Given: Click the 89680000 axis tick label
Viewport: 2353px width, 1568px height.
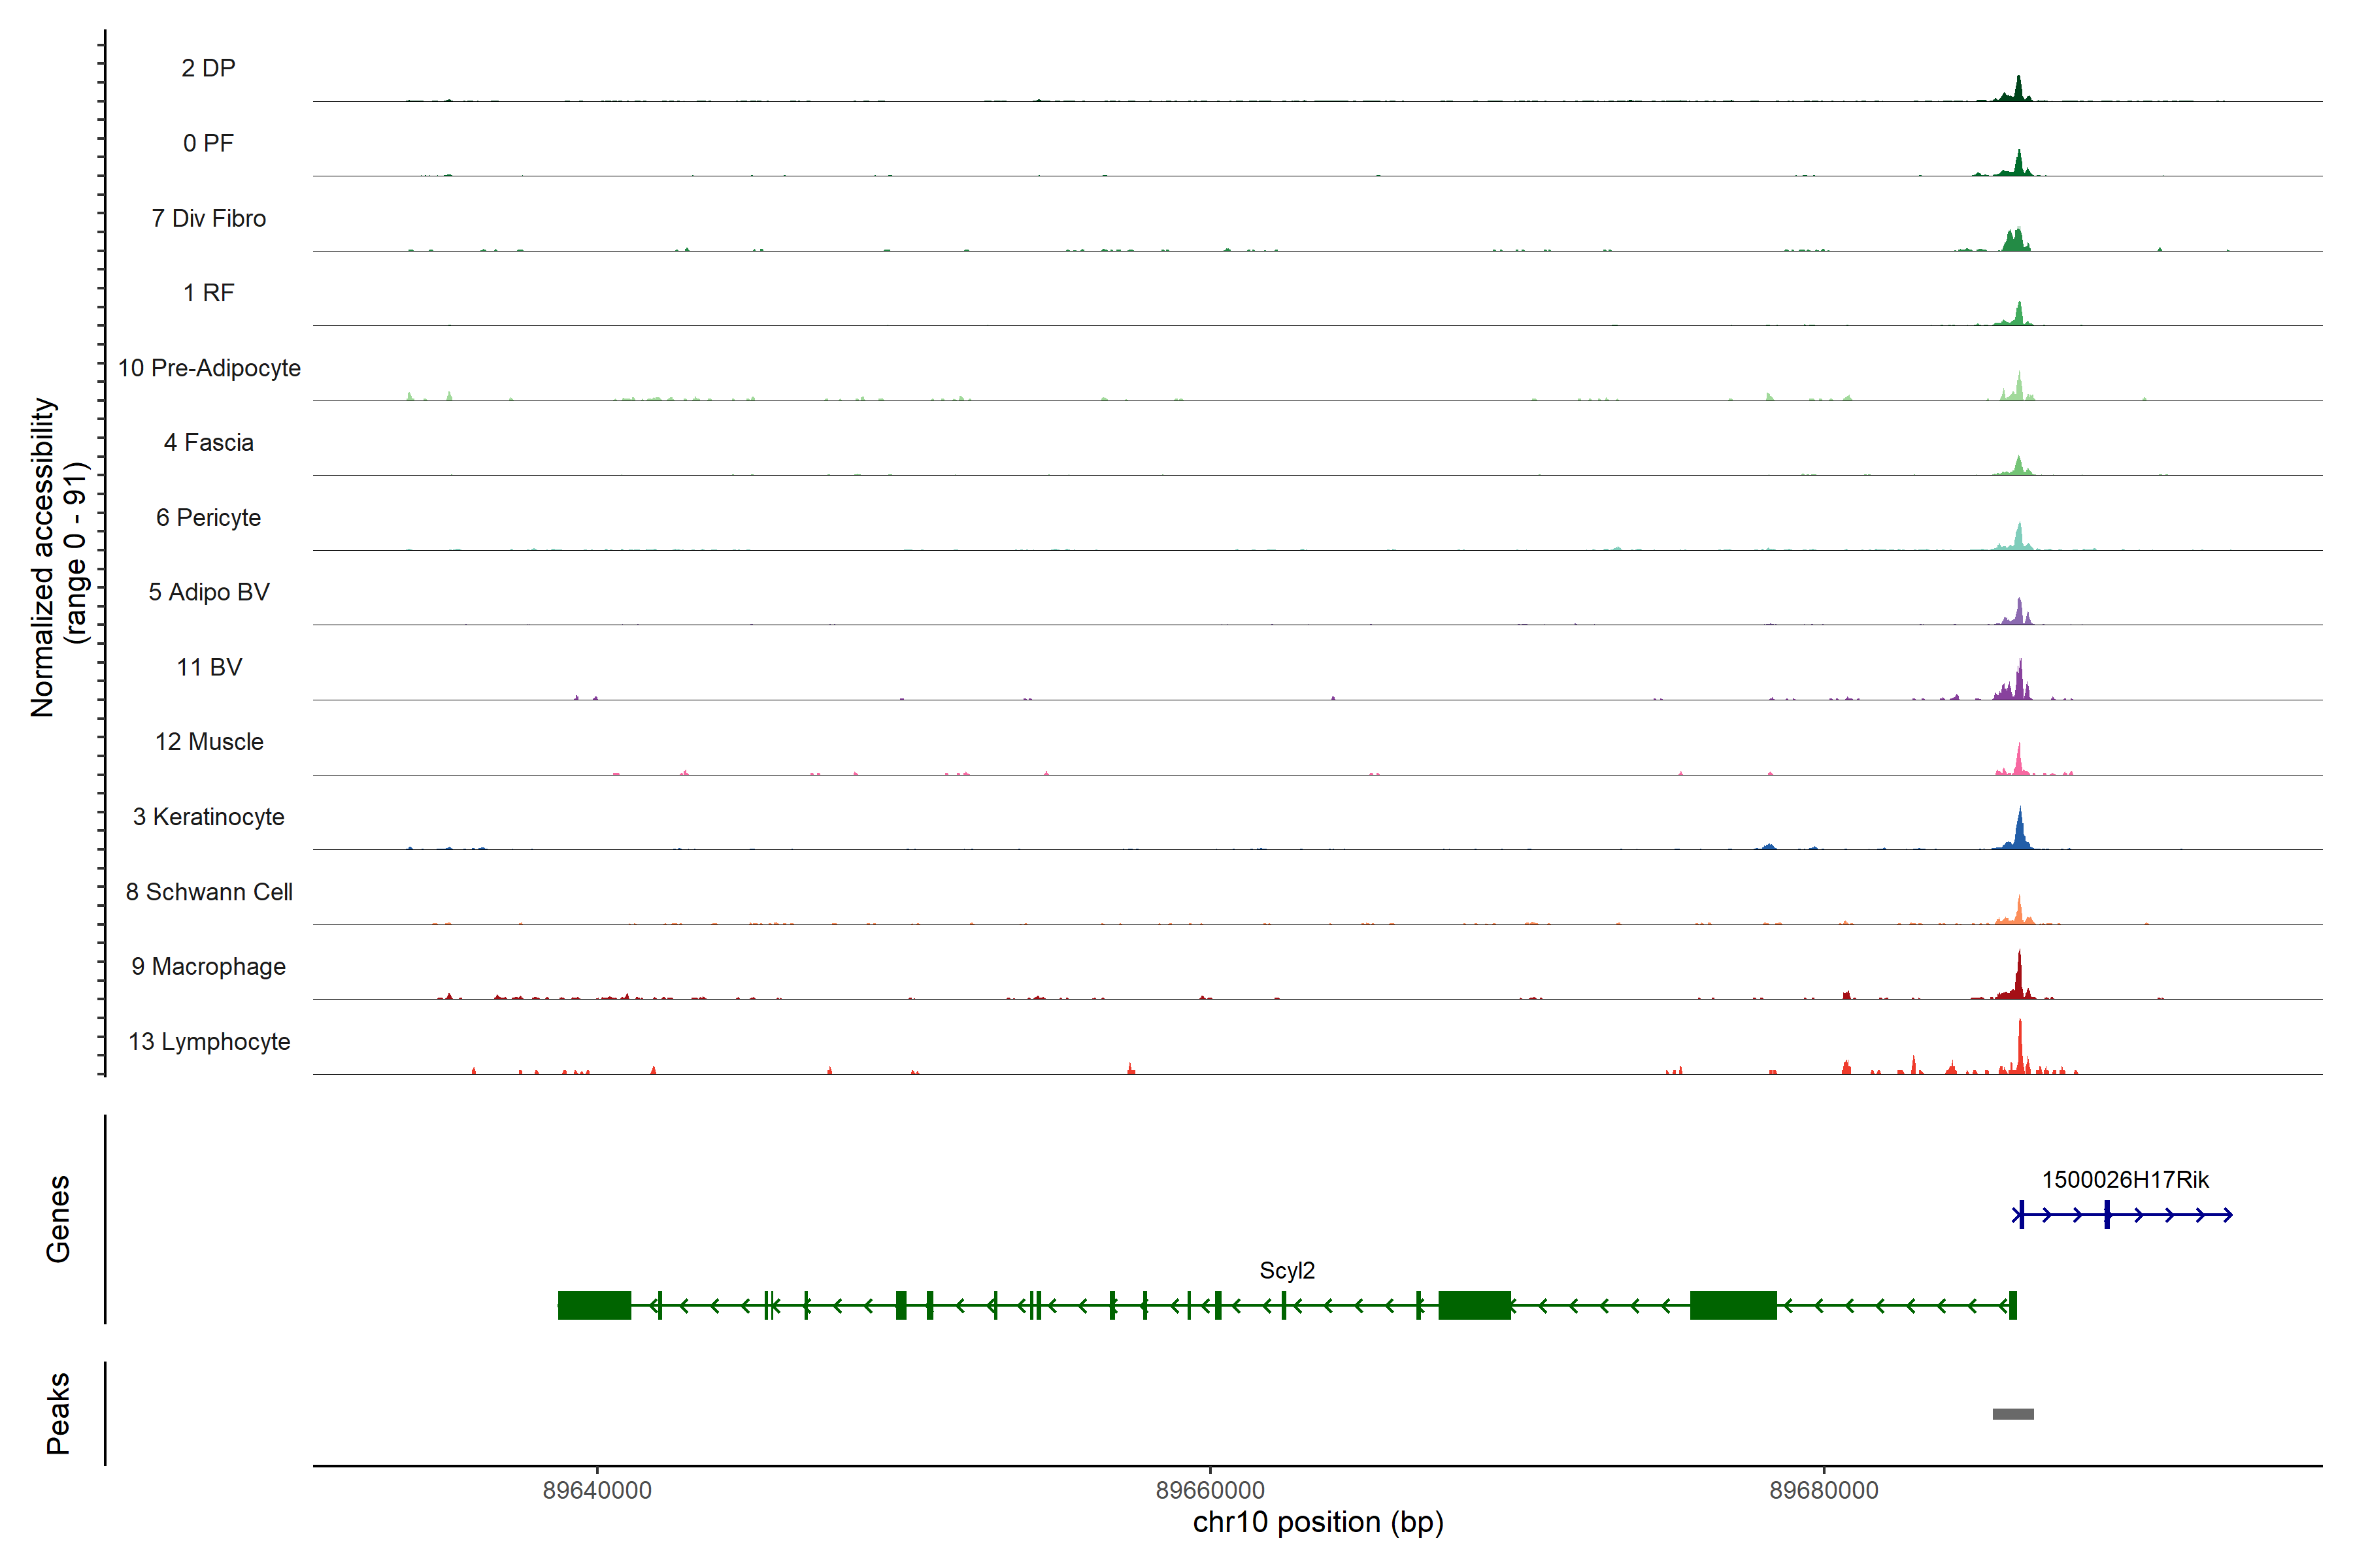Looking at the screenshot, I should [x=1824, y=1490].
